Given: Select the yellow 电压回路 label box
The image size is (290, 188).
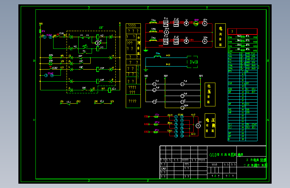Looking at the screenshot, I should (x=210, y=94).
